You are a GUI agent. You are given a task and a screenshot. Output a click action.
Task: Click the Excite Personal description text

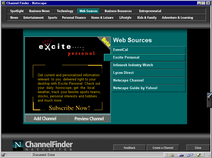69,88
